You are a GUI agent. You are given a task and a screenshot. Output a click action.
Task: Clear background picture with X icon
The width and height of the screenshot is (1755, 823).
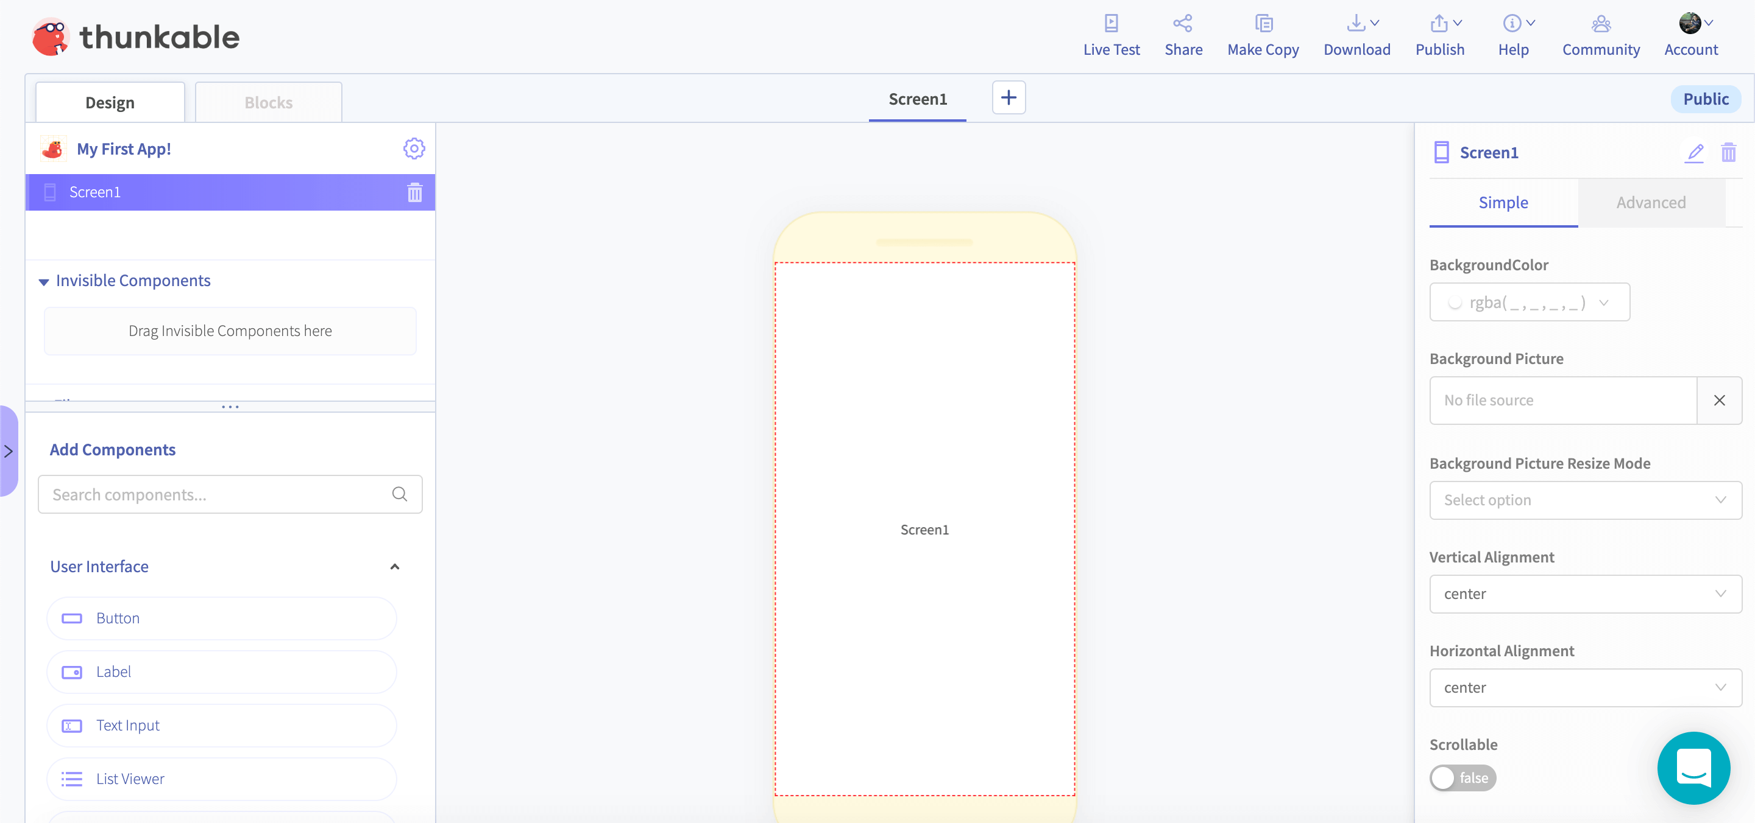(1719, 401)
